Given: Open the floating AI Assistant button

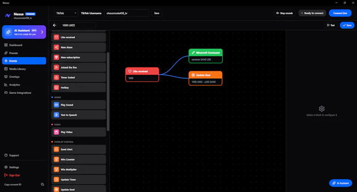Looking at the screenshot, I should (x=340, y=183).
